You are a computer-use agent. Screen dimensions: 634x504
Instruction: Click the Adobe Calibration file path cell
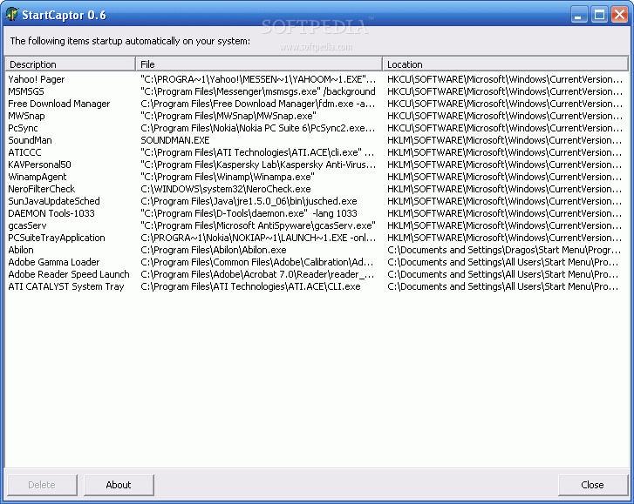(257, 262)
